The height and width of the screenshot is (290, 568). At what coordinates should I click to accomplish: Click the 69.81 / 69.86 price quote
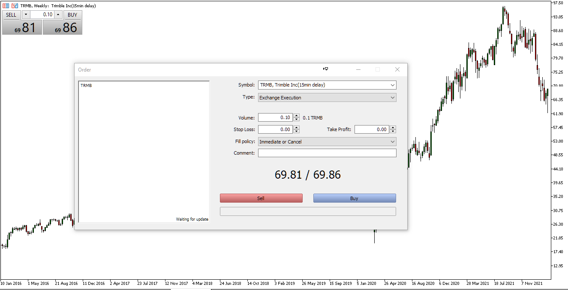coord(308,175)
